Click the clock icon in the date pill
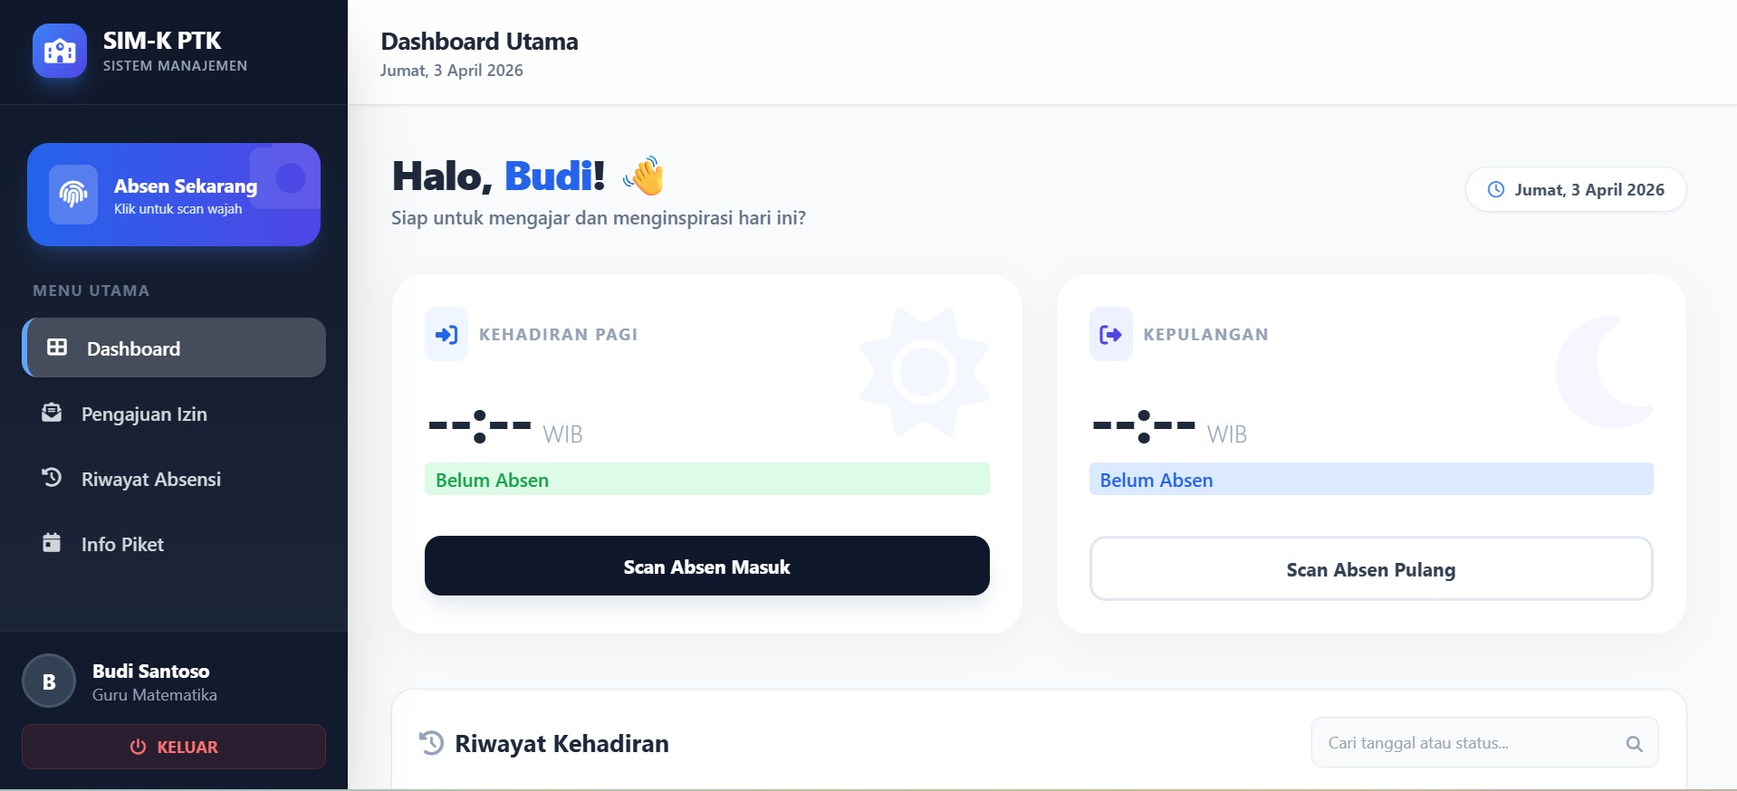This screenshot has height=791, width=1737. (1496, 190)
